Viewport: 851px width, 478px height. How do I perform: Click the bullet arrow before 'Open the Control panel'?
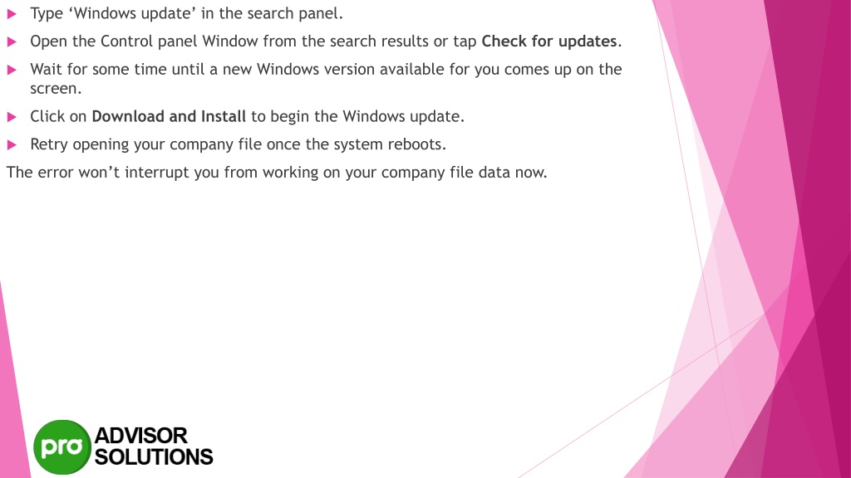coord(12,41)
